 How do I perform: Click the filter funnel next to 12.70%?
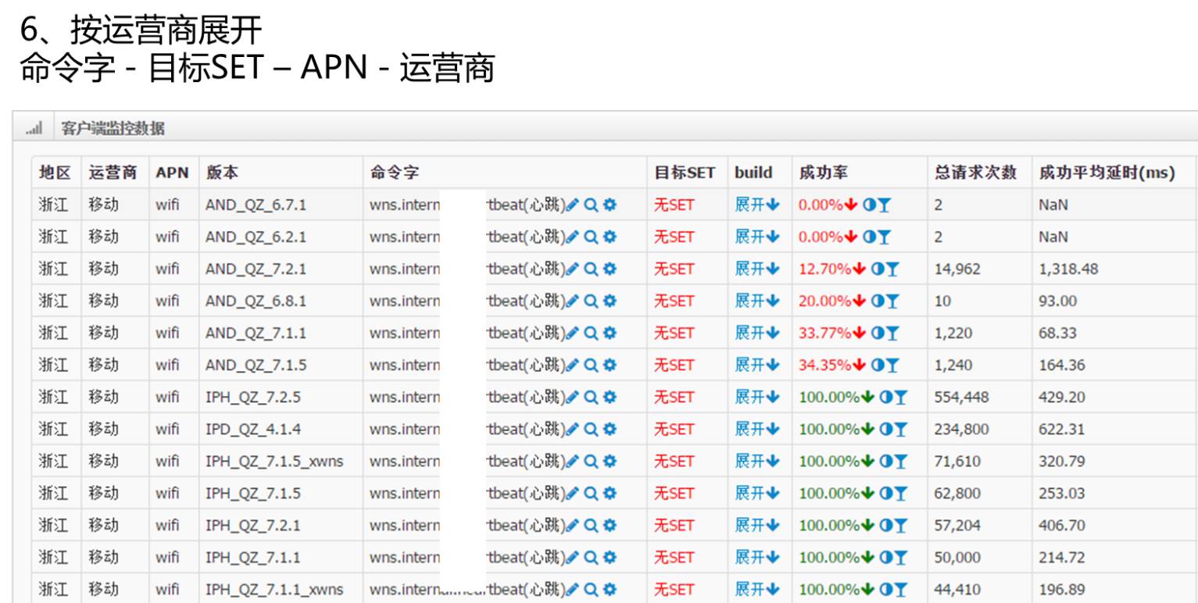[x=892, y=269]
